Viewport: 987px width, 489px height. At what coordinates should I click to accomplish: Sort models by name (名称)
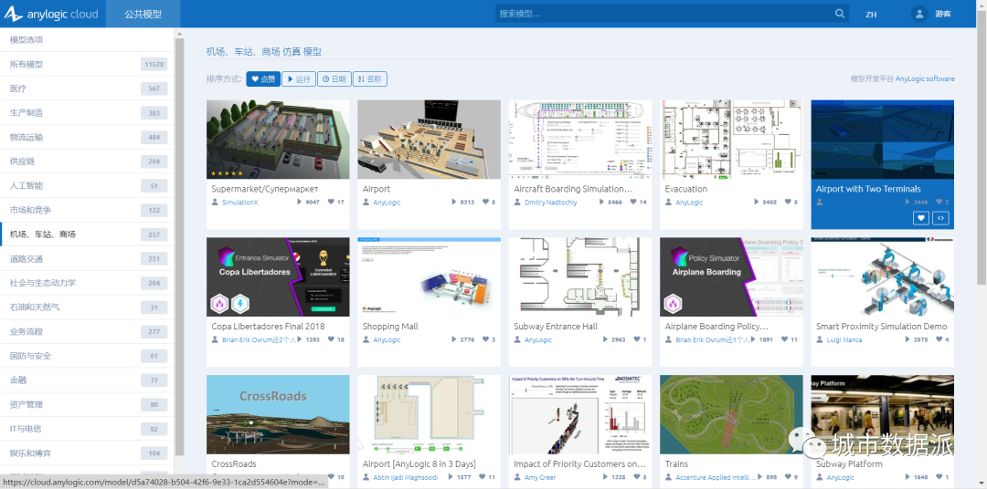(x=369, y=79)
